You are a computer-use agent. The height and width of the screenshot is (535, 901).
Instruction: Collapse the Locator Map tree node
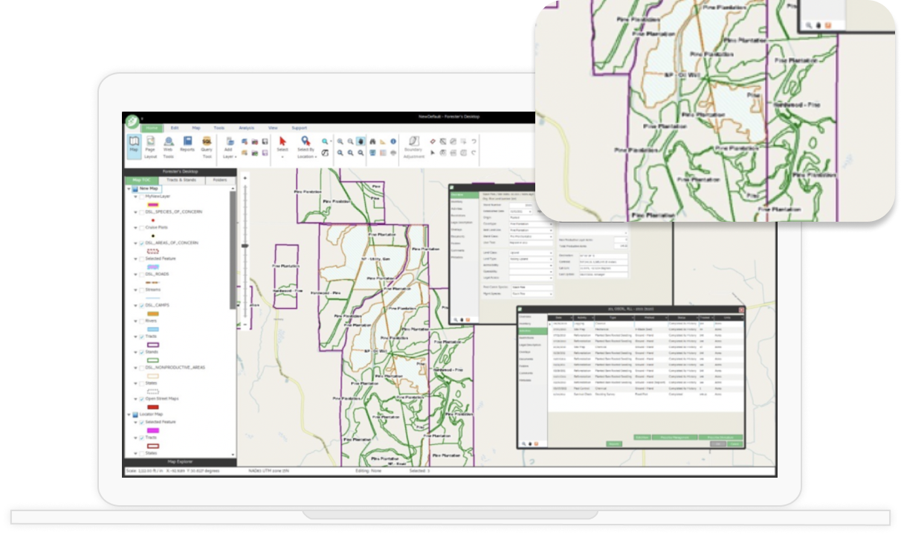tap(127, 414)
